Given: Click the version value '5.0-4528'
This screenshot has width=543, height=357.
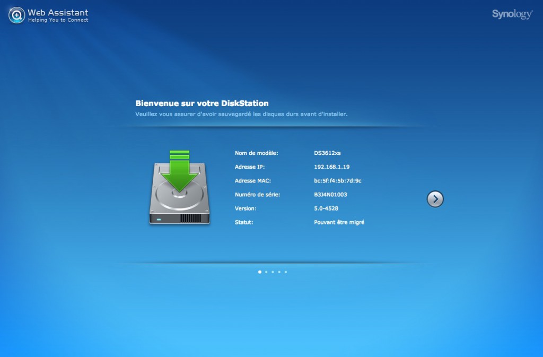Looking at the screenshot, I should coord(326,208).
